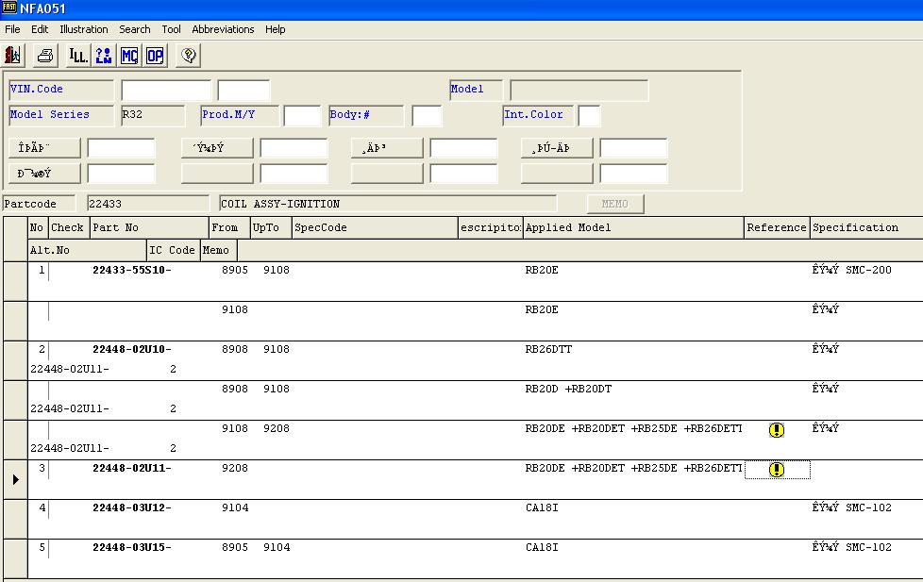
Task: Click the Part No column header
Action: [x=149, y=227]
